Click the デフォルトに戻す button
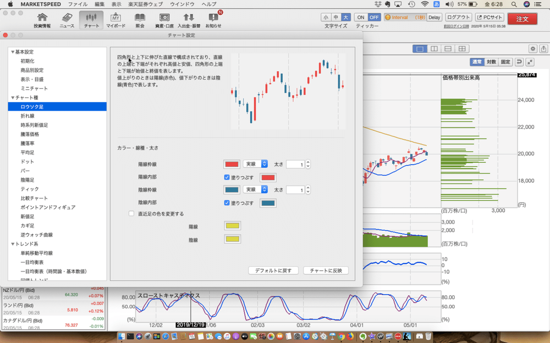Image resolution: width=550 pixels, height=343 pixels. pos(273,270)
